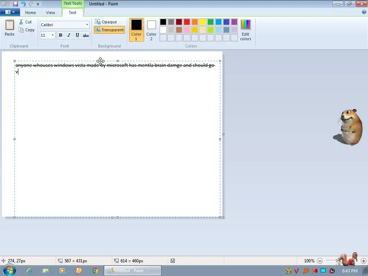Click the Paste clipboard icon
The image size is (368, 276).
tap(10, 25)
